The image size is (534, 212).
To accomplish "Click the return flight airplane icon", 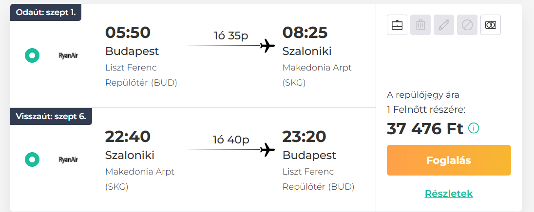I will (x=267, y=149).
